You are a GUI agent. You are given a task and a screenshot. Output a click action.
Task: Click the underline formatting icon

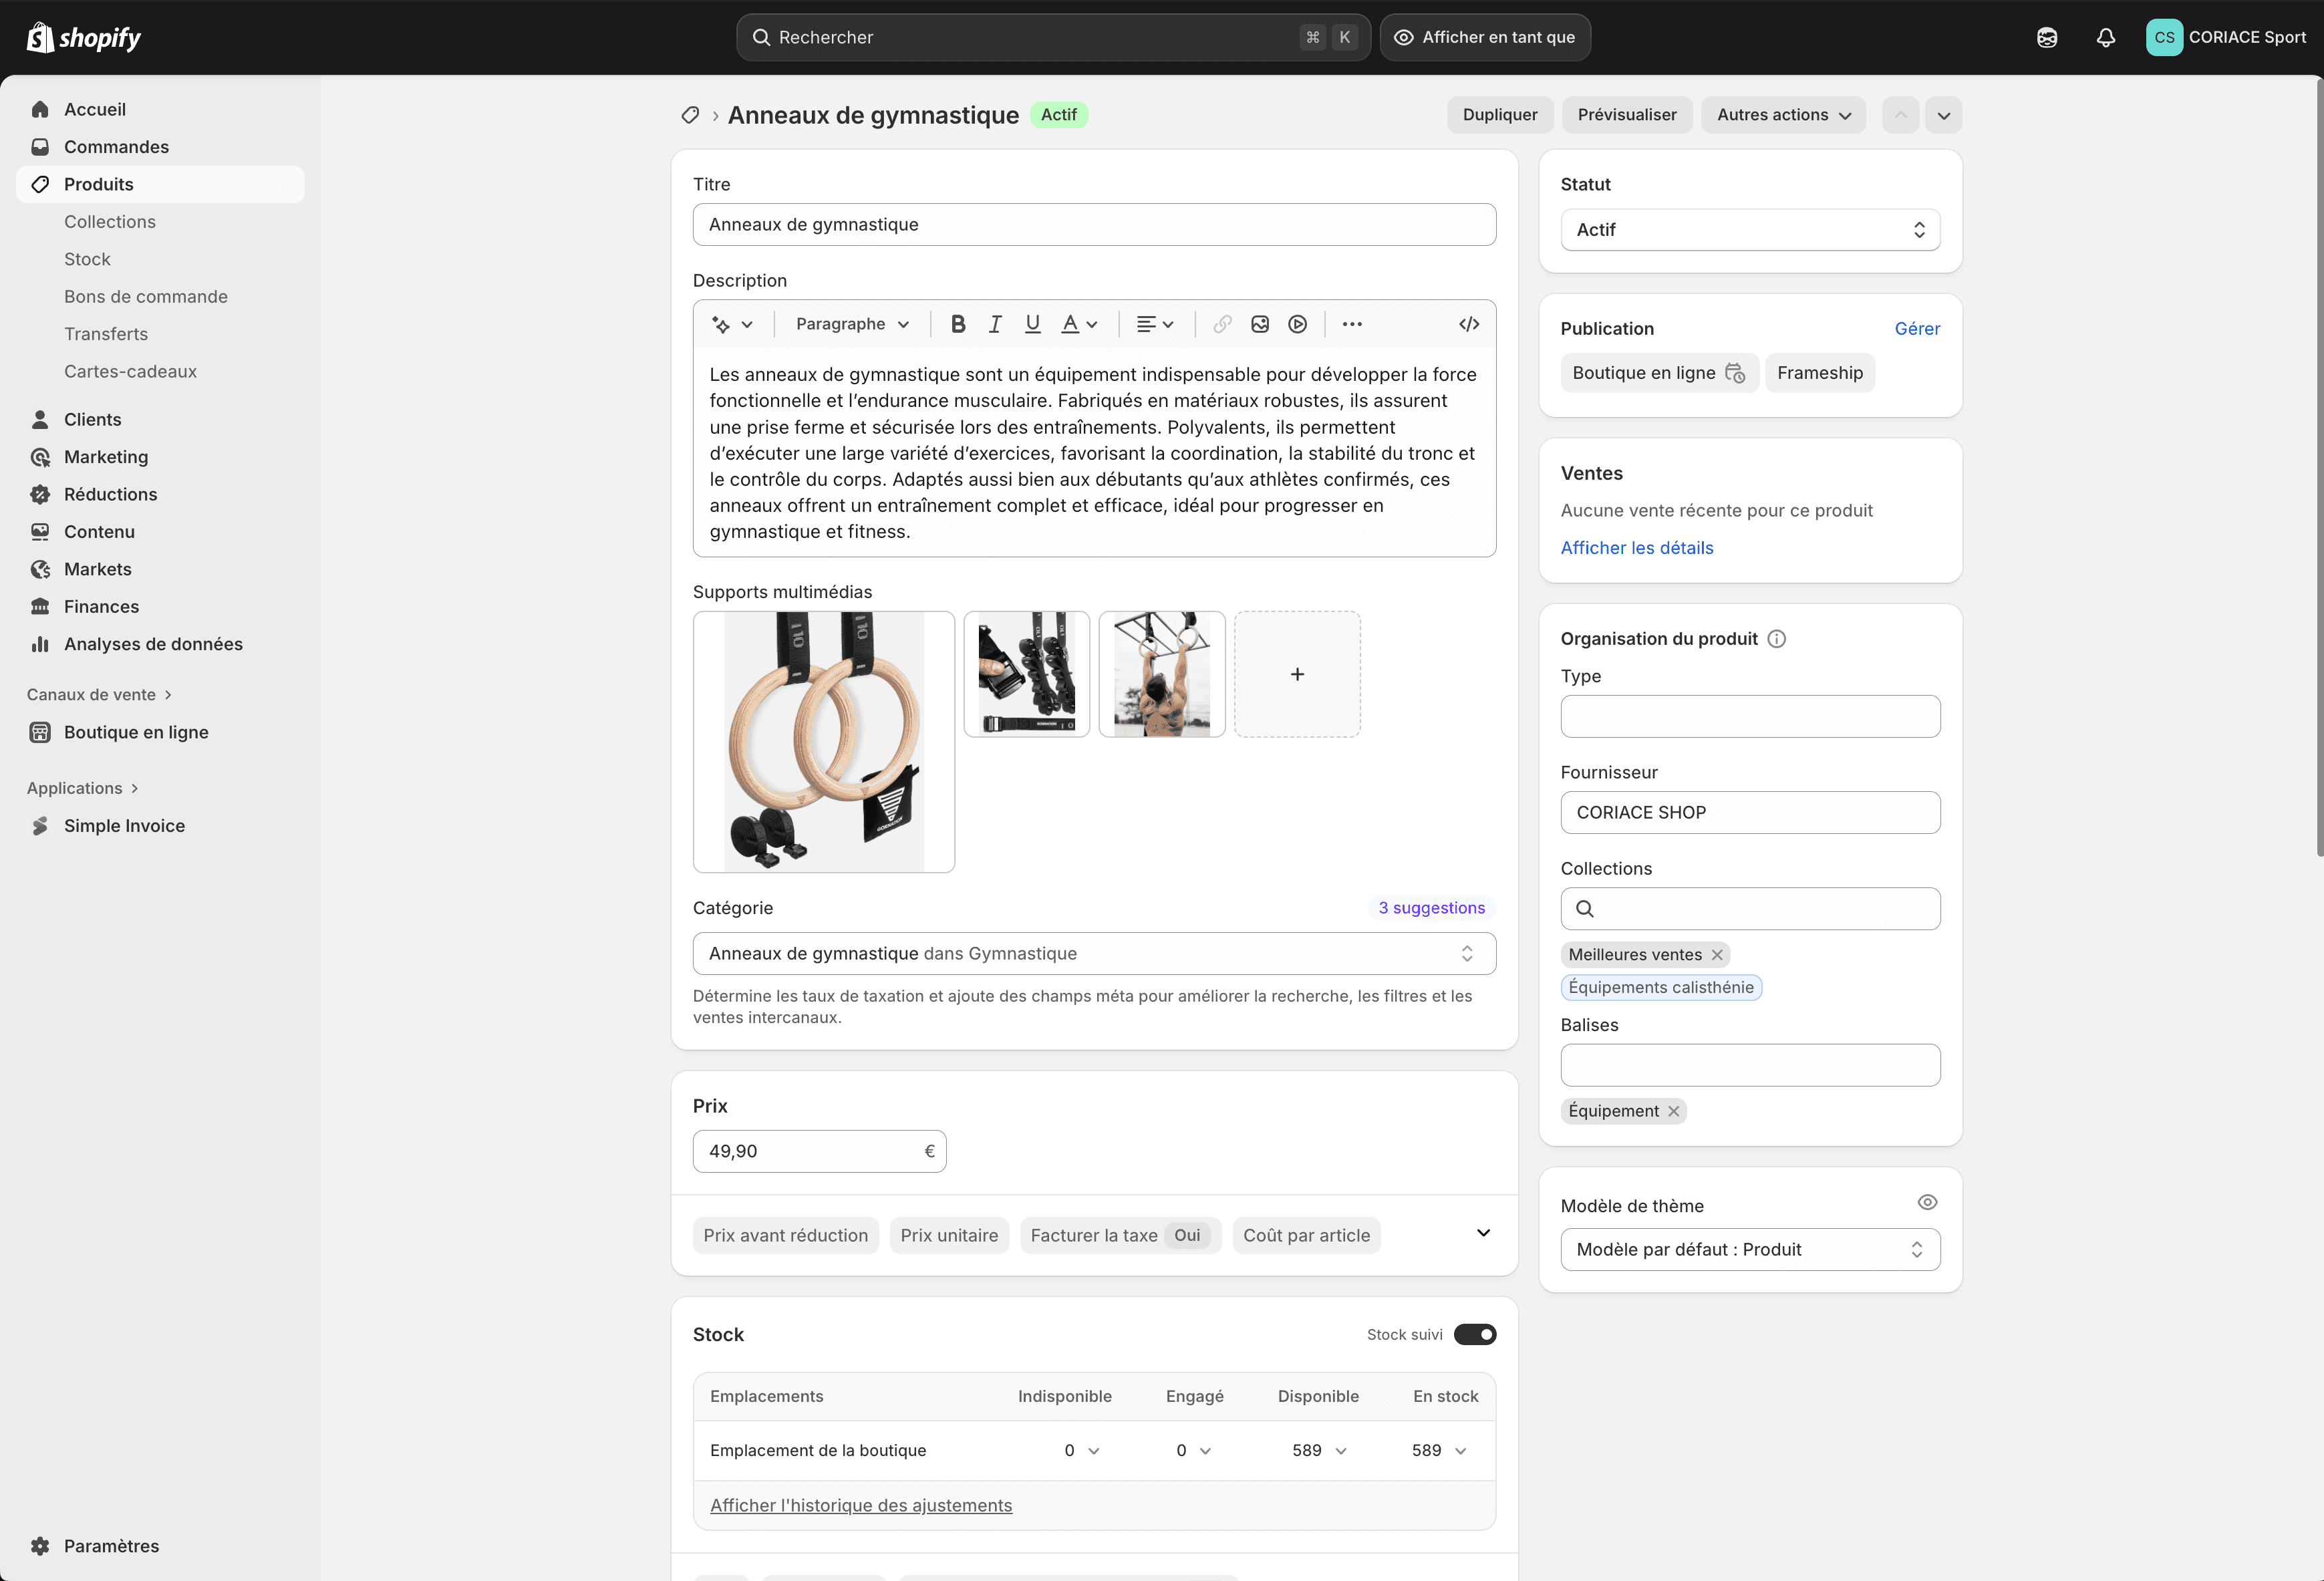1032,324
